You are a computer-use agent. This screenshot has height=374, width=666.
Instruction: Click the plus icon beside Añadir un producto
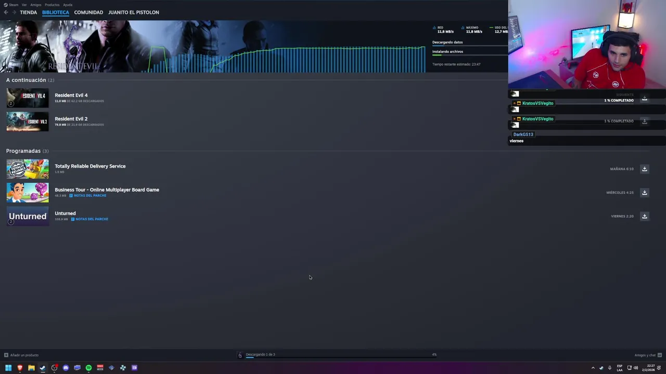click(6, 355)
